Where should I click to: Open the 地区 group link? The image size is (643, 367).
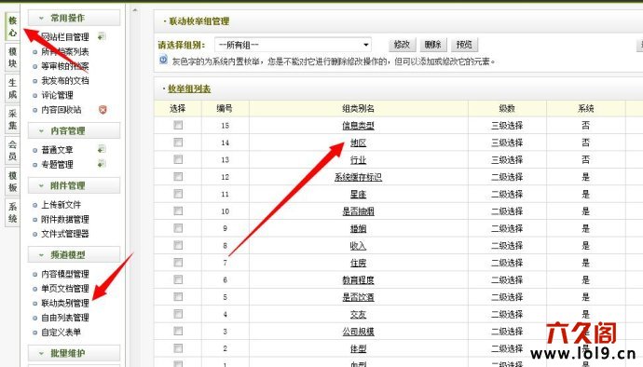pyautogui.click(x=358, y=143)
